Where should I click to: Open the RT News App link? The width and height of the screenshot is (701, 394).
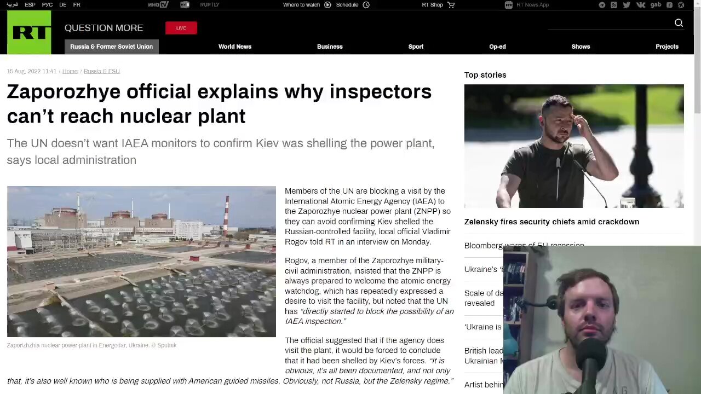click(x=532, y=5)
